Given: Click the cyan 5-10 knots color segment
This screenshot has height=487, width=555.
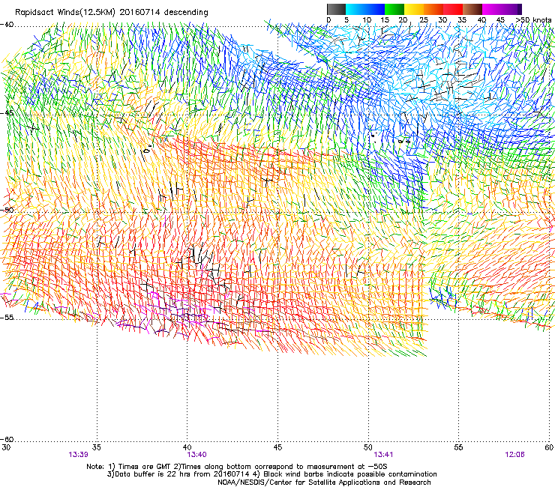Looking at the screenshot, I should [x=355, y=9].
